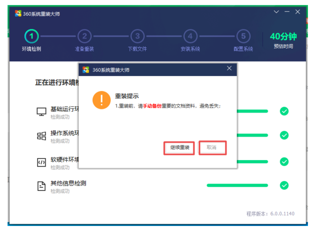The image size is (319, 231).
Task: Click the 360 logo in main window title
Action: [x=18, y=13]
